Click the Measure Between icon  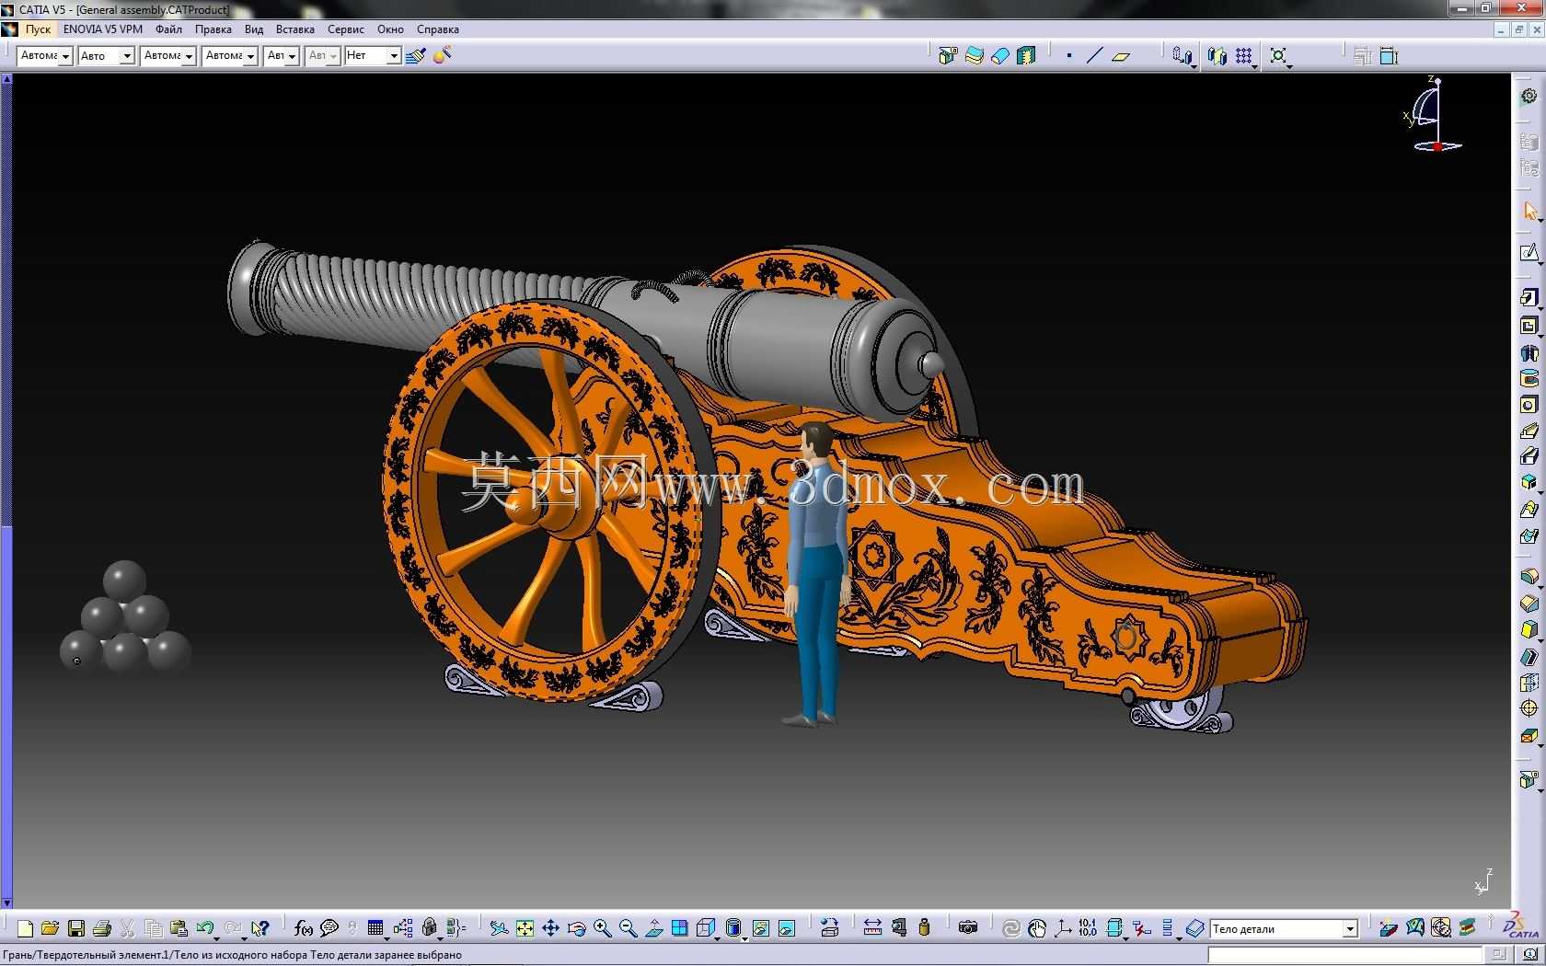click(872, 928)
